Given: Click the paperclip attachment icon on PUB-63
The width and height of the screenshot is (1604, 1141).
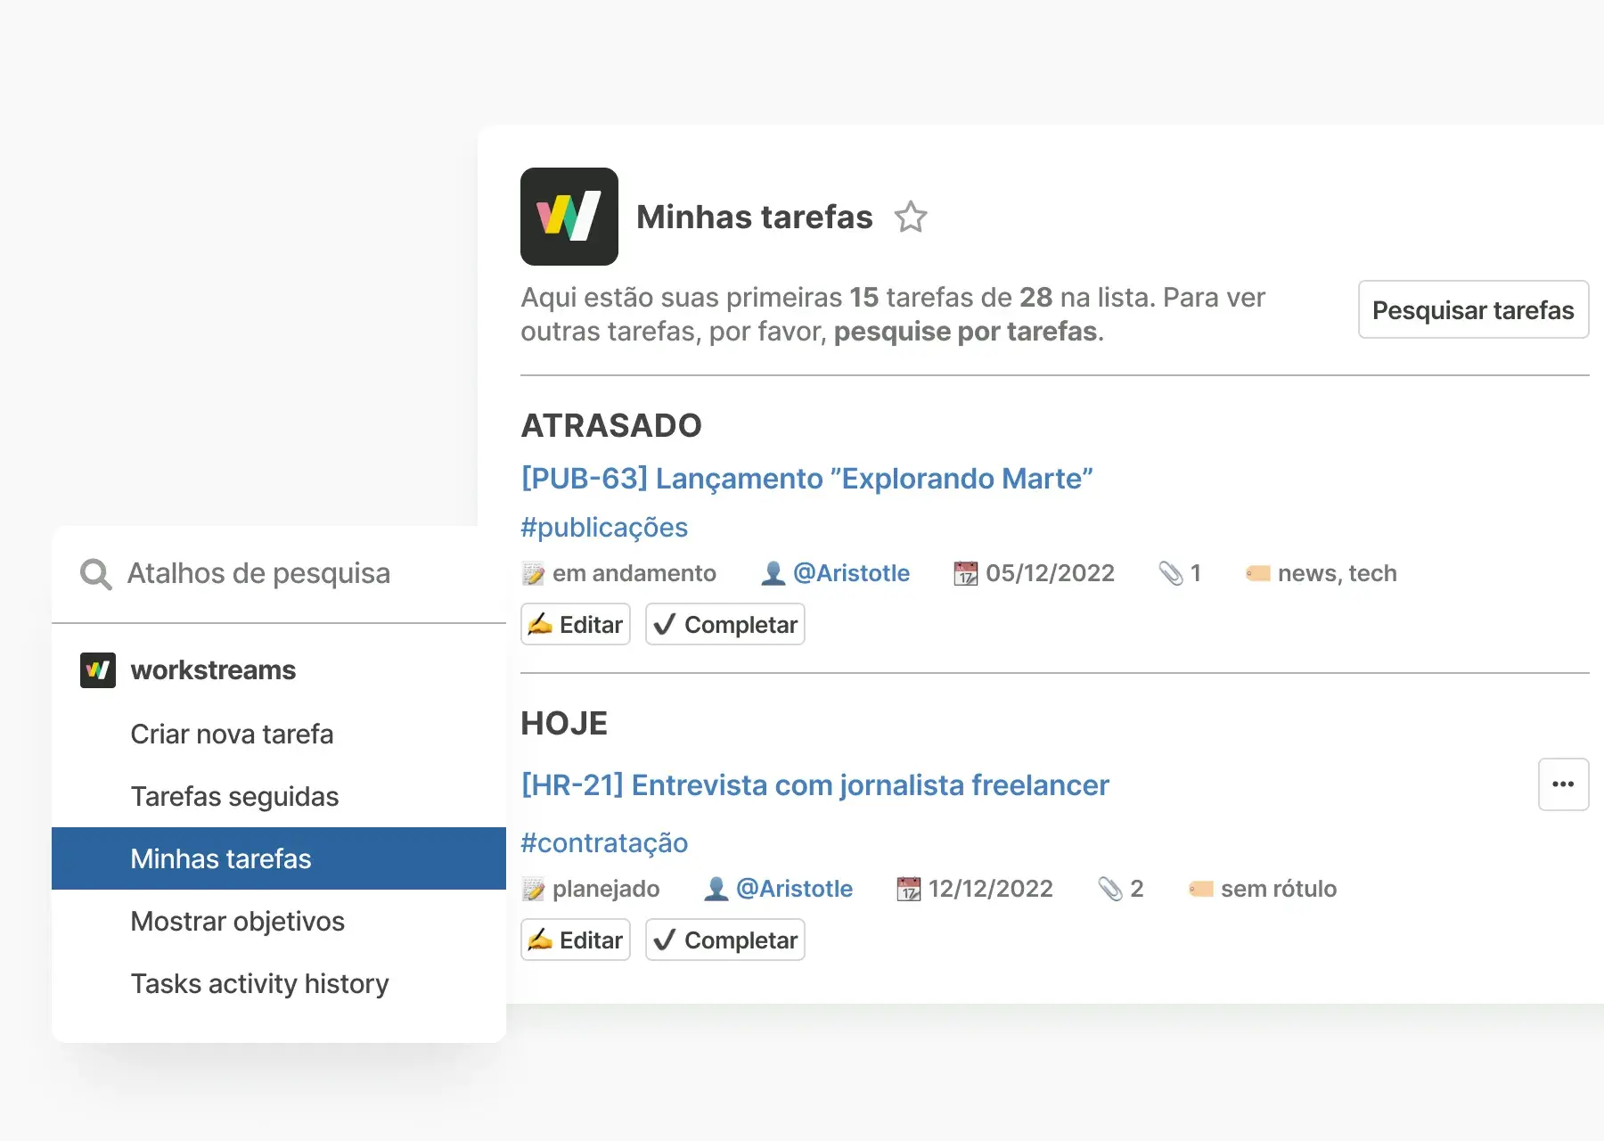Looking at the screenshot, I should 1170,573.
